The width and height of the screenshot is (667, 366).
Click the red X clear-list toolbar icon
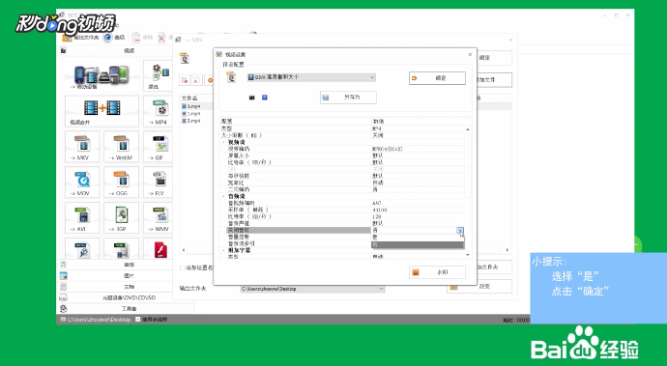point(162,38)
